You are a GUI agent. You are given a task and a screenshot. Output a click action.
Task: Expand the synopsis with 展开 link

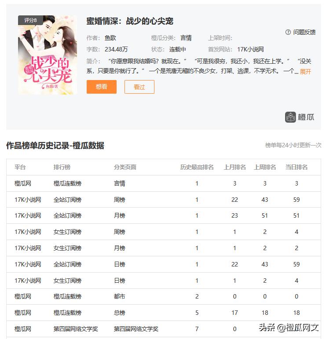(305, 71)
